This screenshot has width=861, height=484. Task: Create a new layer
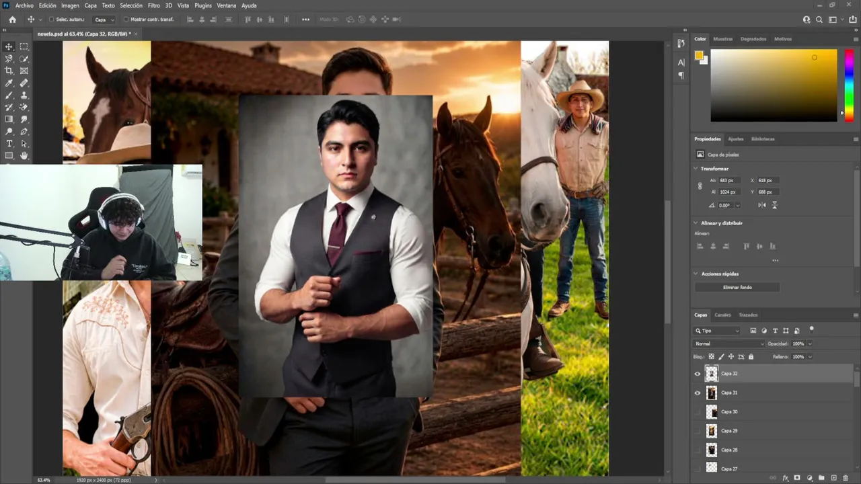[833, 478]
